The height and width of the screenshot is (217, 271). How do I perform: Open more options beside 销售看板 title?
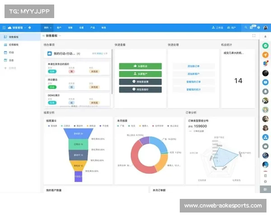pos(60,36)
